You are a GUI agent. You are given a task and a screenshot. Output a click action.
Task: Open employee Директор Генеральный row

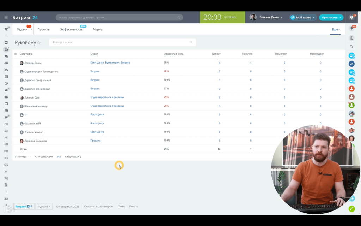point(38,80)
